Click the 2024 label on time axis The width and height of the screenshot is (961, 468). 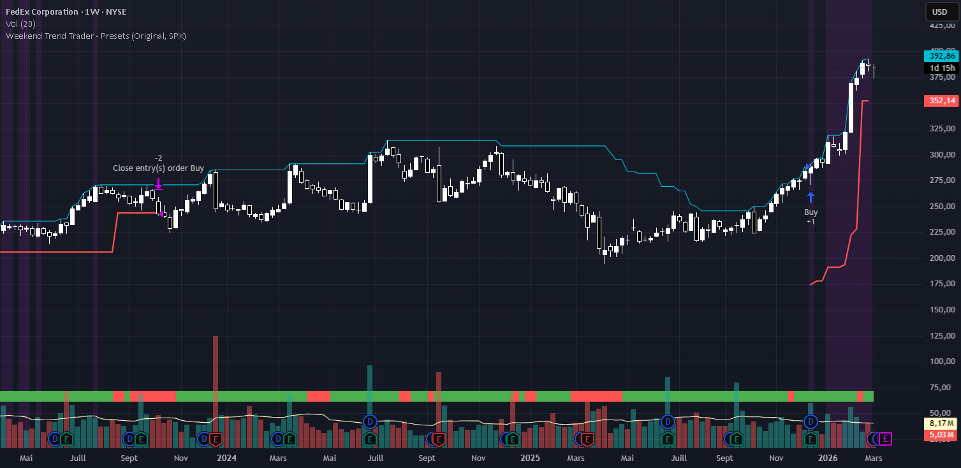click(x=226, y=458)
